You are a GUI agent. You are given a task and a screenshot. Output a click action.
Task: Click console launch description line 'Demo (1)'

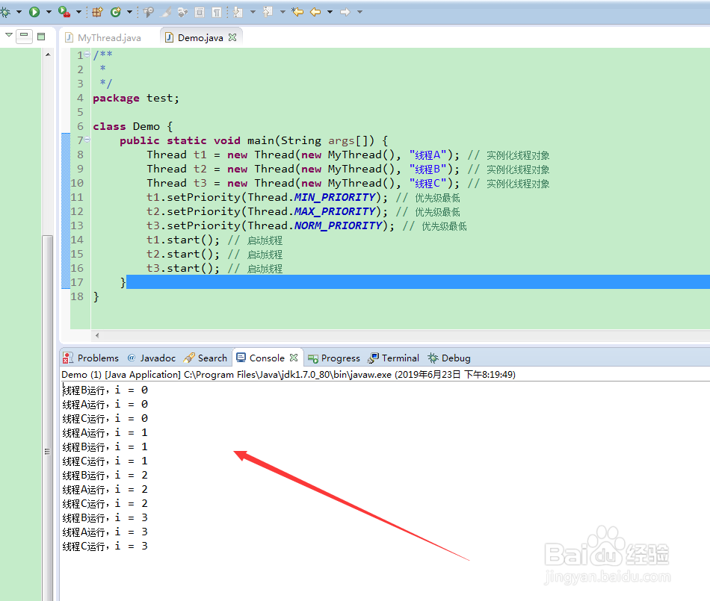288,375
